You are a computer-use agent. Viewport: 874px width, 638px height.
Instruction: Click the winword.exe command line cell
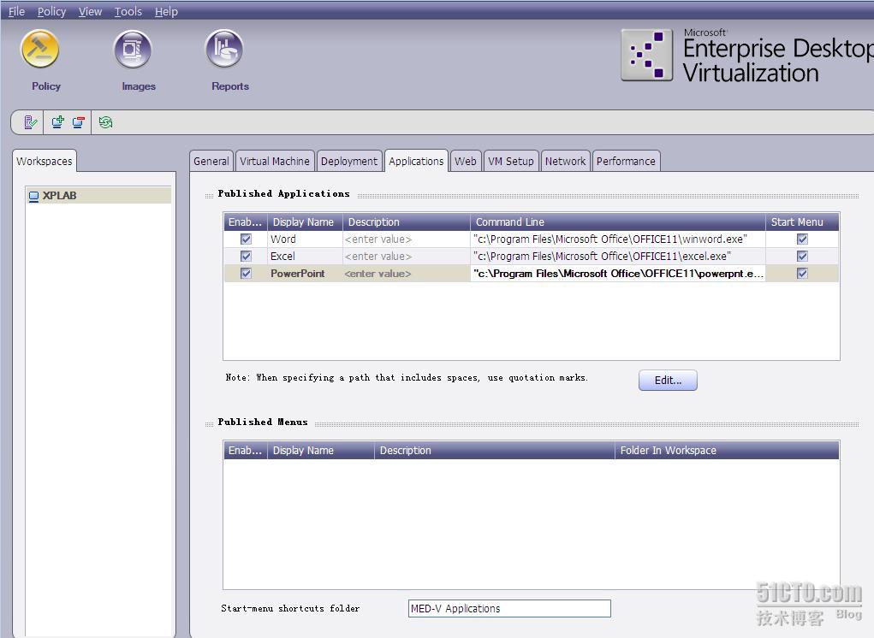618,239
